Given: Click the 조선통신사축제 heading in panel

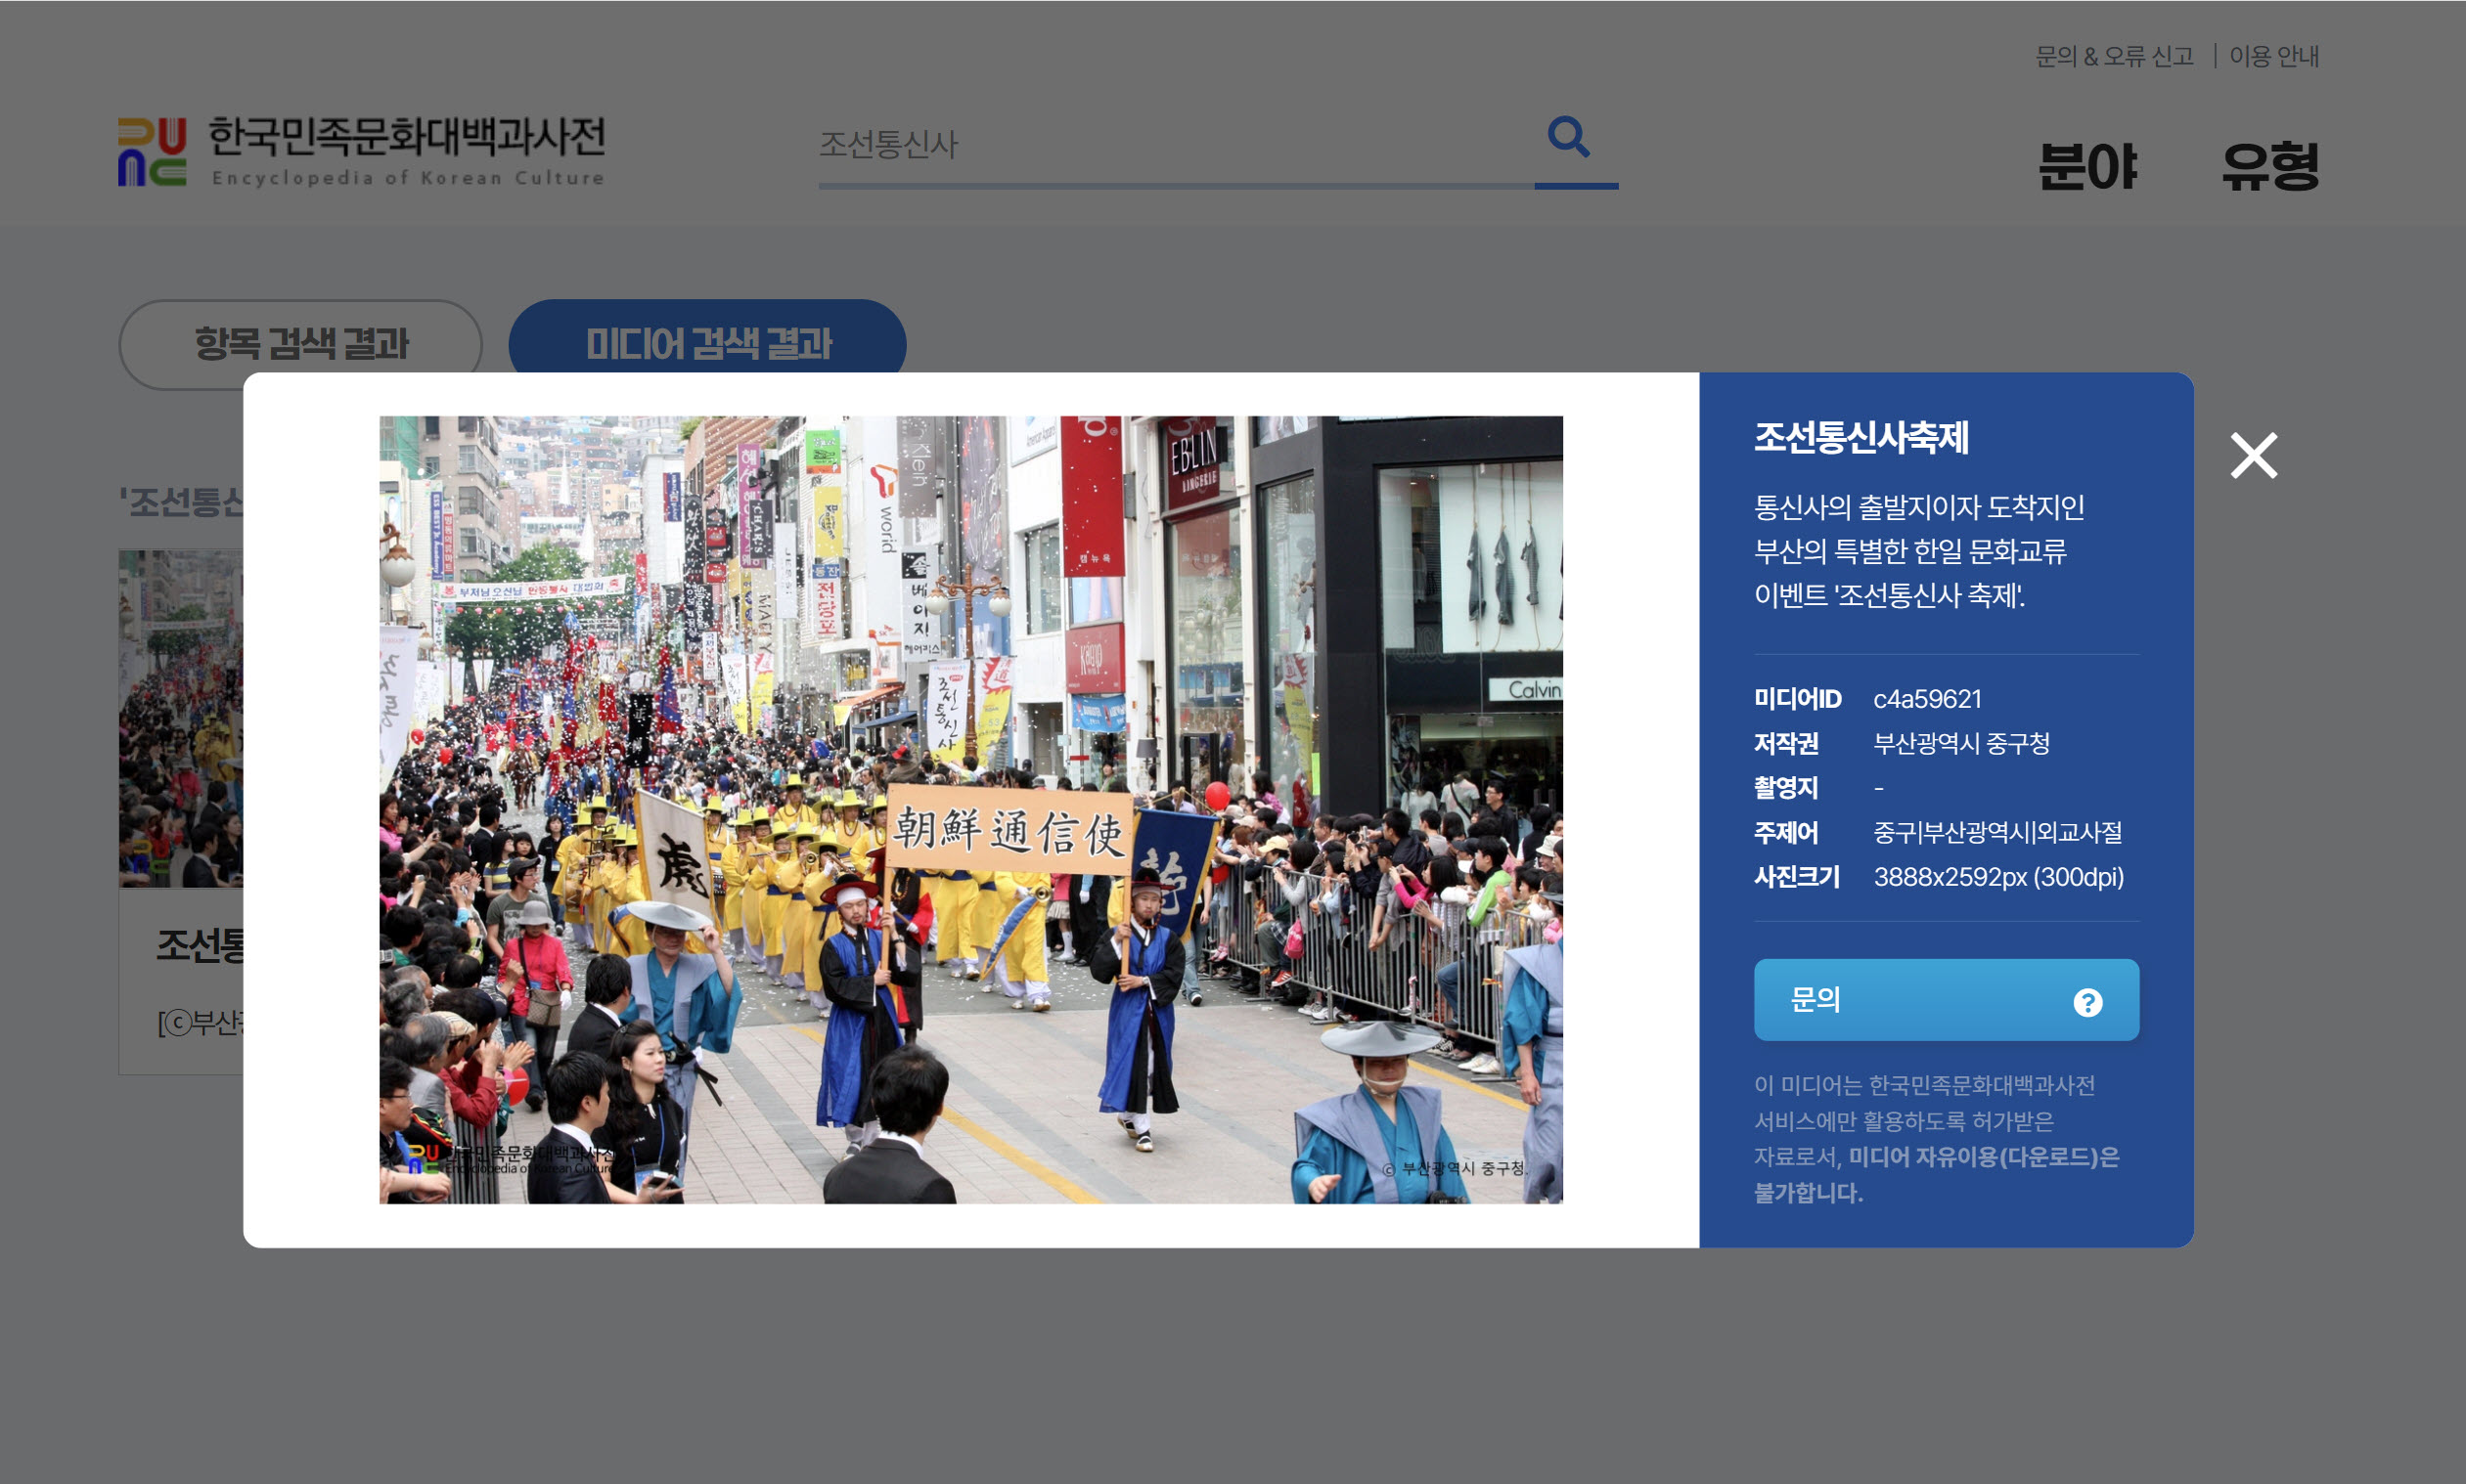Looking at the screenshot, I should (1861, 438).
